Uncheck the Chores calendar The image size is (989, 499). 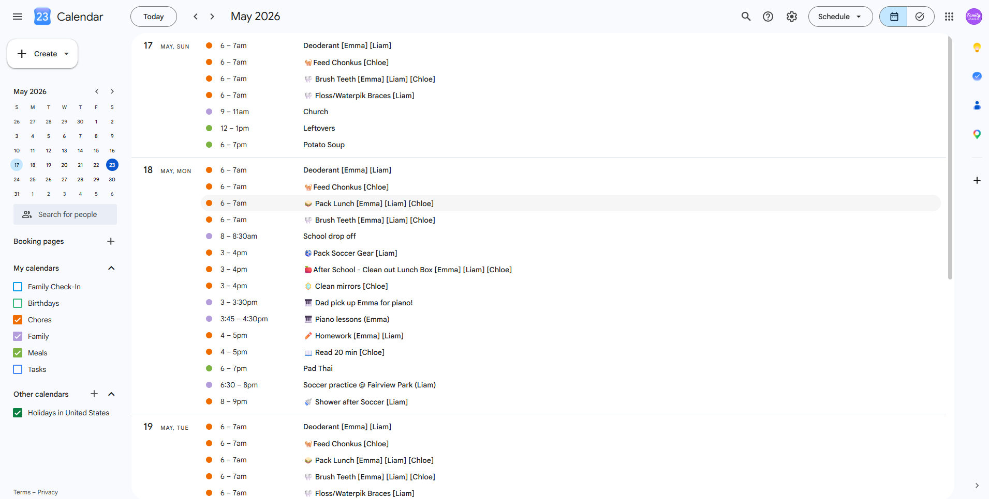pyautogui.click(x=18, y=320)
